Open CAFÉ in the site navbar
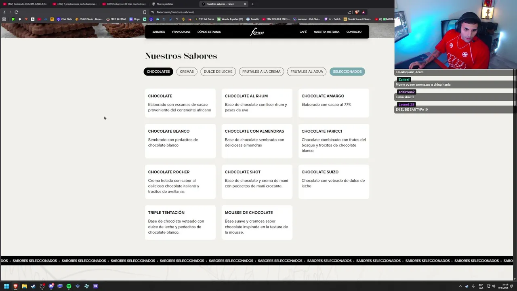 pos(303,32)
